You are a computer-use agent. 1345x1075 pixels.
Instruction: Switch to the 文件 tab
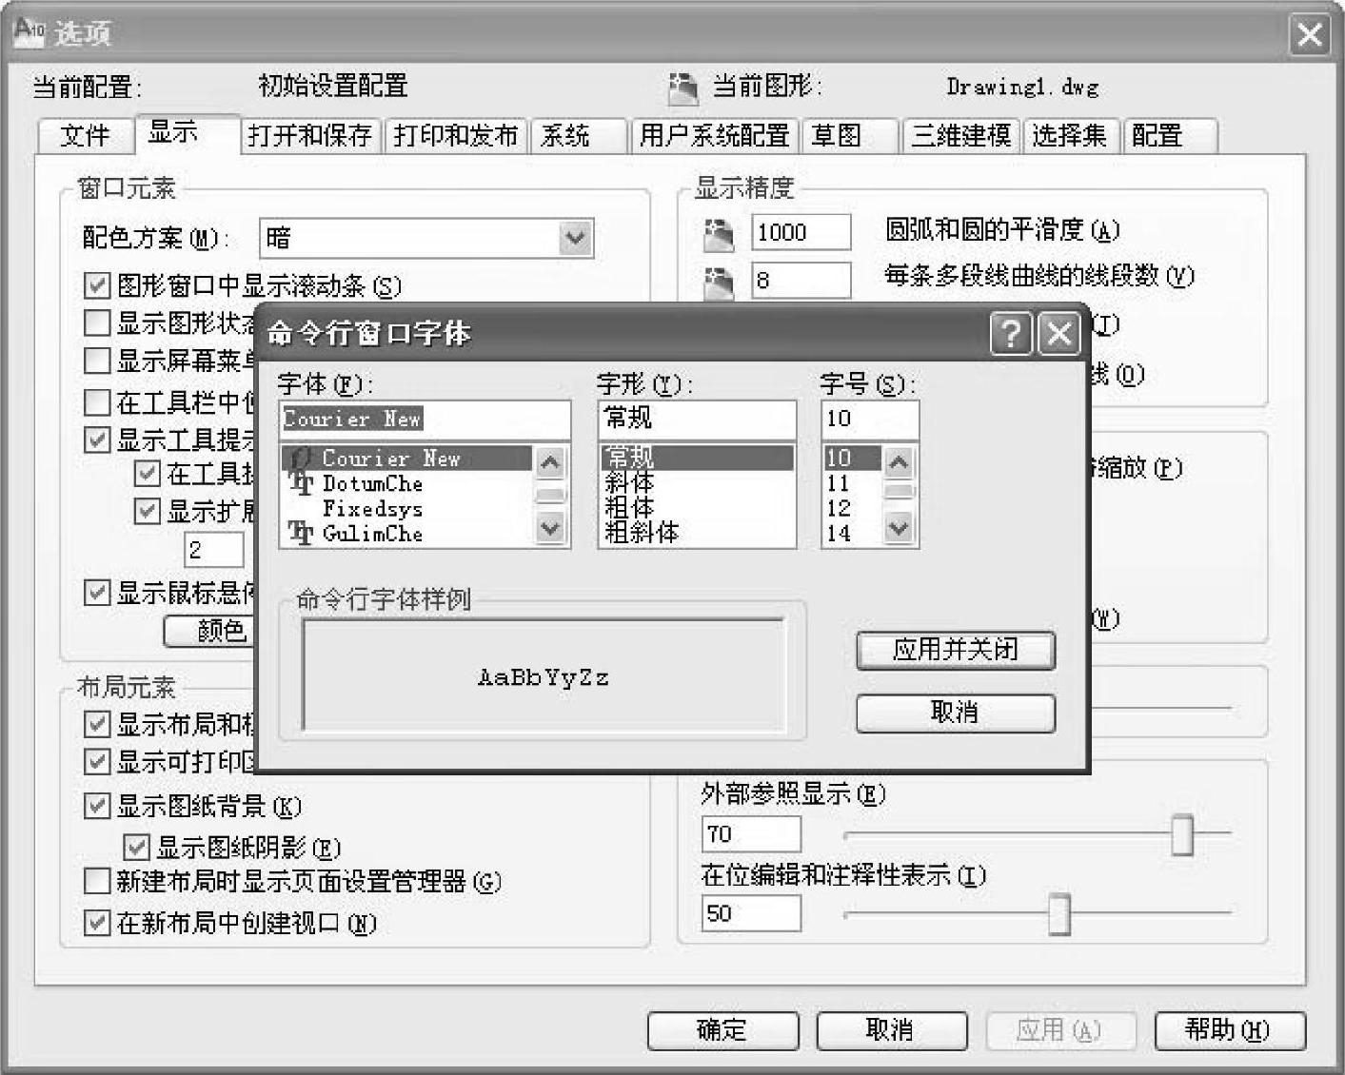[x=85, y=136]
